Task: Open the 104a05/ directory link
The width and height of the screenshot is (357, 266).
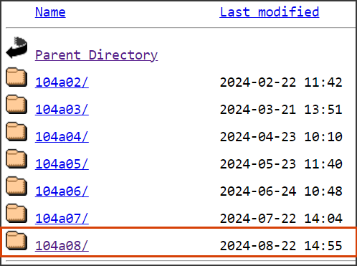Action: point(62,164)
